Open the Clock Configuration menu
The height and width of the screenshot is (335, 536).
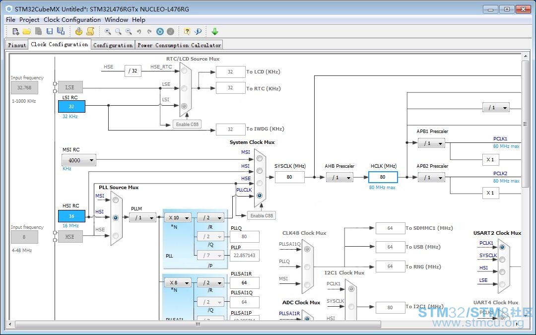pos(72,20)
